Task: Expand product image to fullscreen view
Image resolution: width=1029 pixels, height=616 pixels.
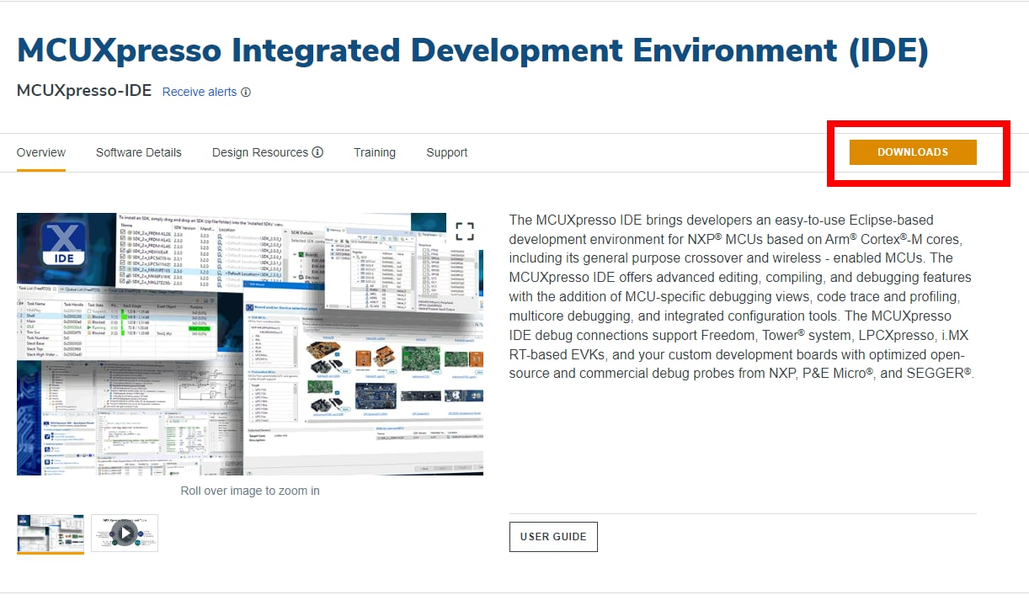Action: 464,231
